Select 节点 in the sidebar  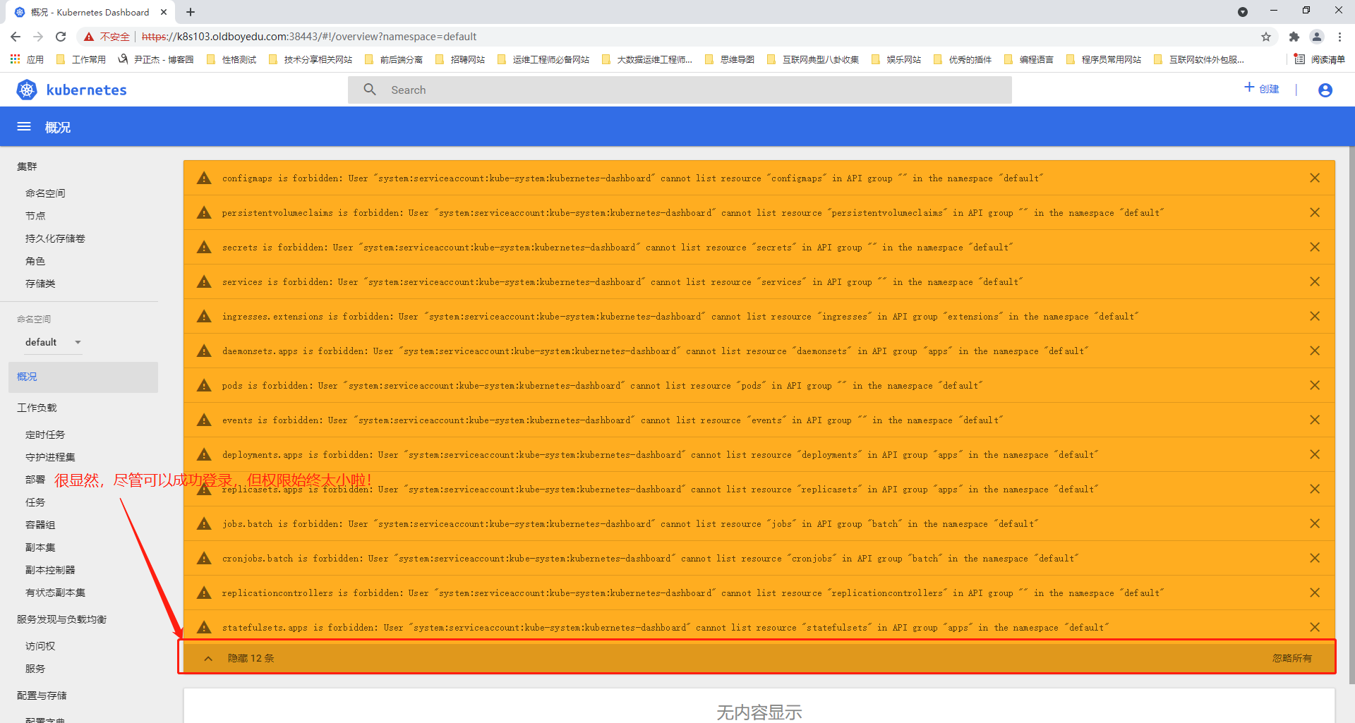click(x=35, y=216)
